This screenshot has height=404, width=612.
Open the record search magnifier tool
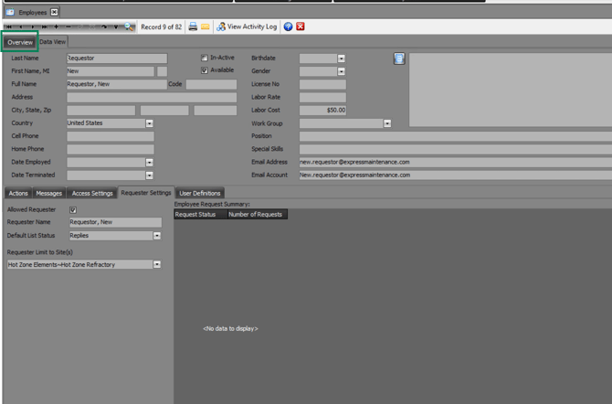tap(129, 27)
